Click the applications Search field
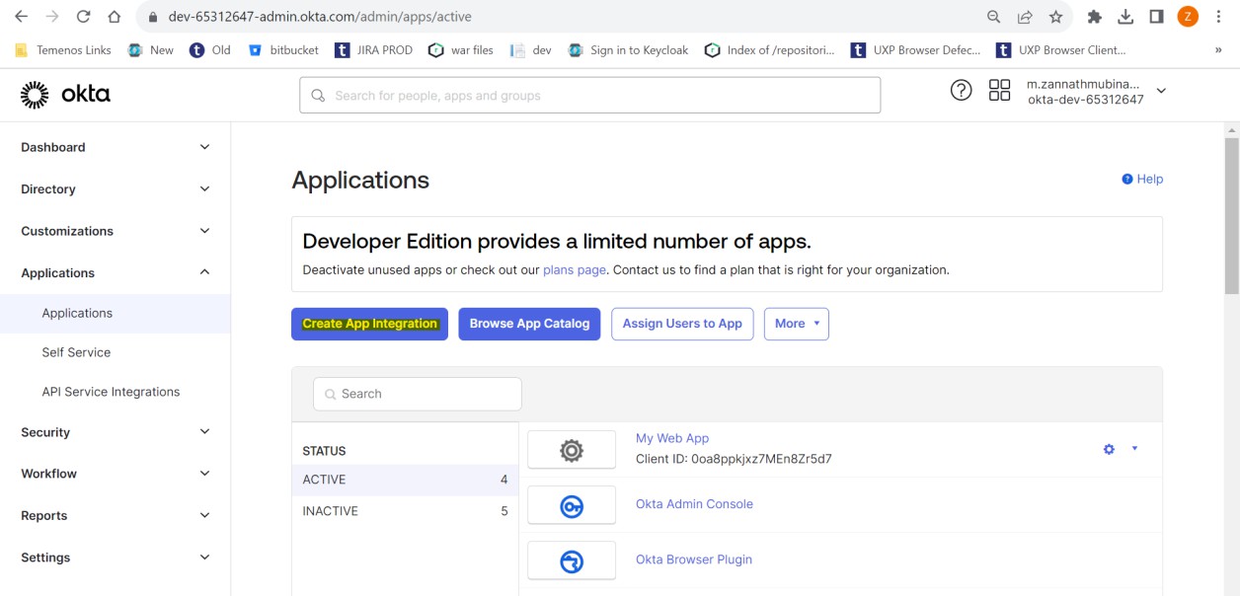1240x596 pixels. (418, 394)
